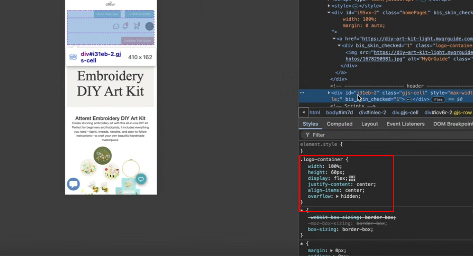Image resolution: width=473 pixels, height=256 pixels.
Task: Click the ADD A GUIDE button
Action: (x=139, y=14)
